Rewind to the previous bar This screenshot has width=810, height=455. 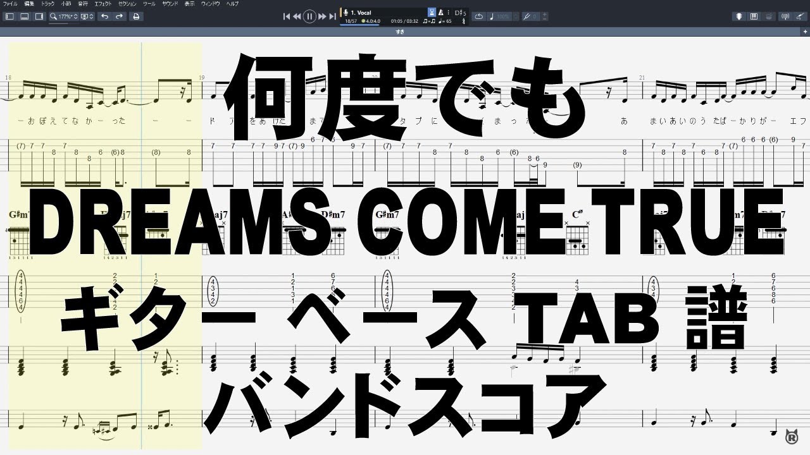coord(297,16)
